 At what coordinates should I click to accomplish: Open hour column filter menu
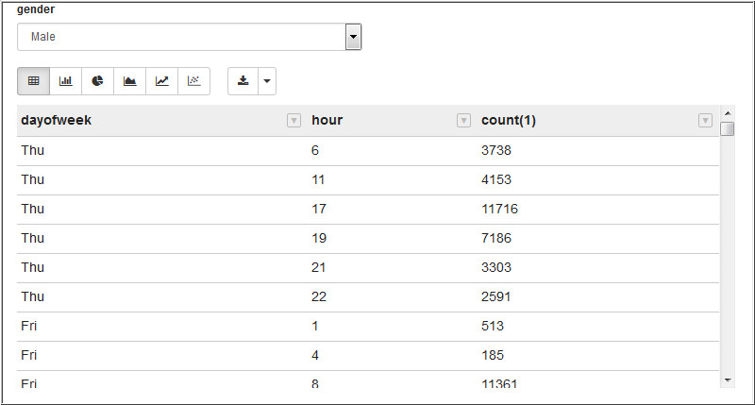click(x=463, y=121)
